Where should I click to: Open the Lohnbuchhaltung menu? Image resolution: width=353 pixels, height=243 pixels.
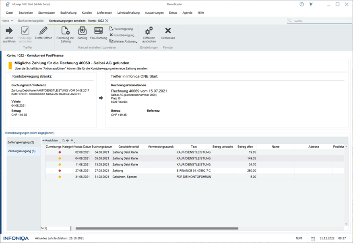(128, 13)
